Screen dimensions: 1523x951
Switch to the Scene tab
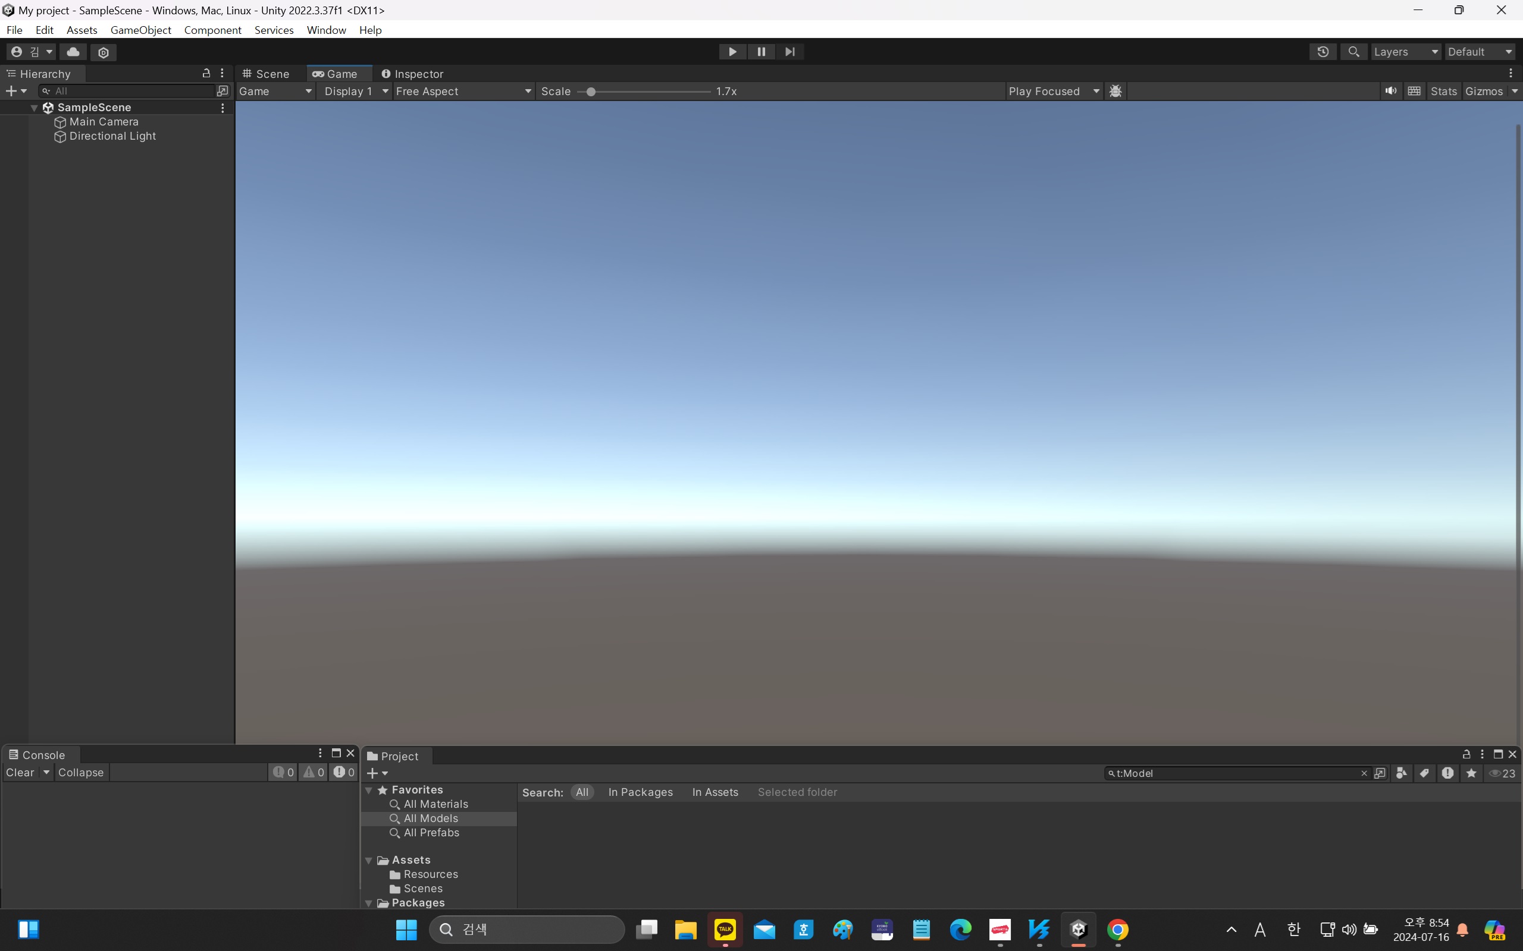pyautogui.click(x=266, y=74)
